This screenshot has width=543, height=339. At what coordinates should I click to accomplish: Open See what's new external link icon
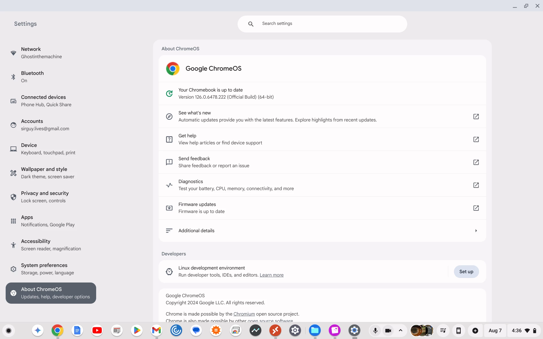pos(476,116)
